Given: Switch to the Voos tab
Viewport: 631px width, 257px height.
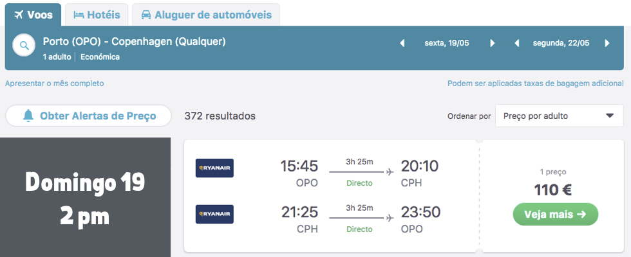Looking at the screenshot, I should tap(33, 15).
